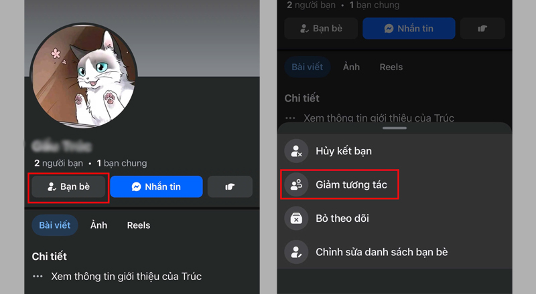
Task: Select the dimmed Ảnh tab on right screen
Action: [x=351, y=67]
